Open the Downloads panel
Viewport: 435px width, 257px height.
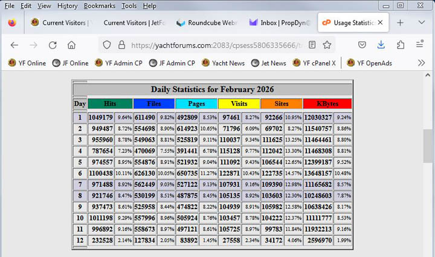pos(381,45)
